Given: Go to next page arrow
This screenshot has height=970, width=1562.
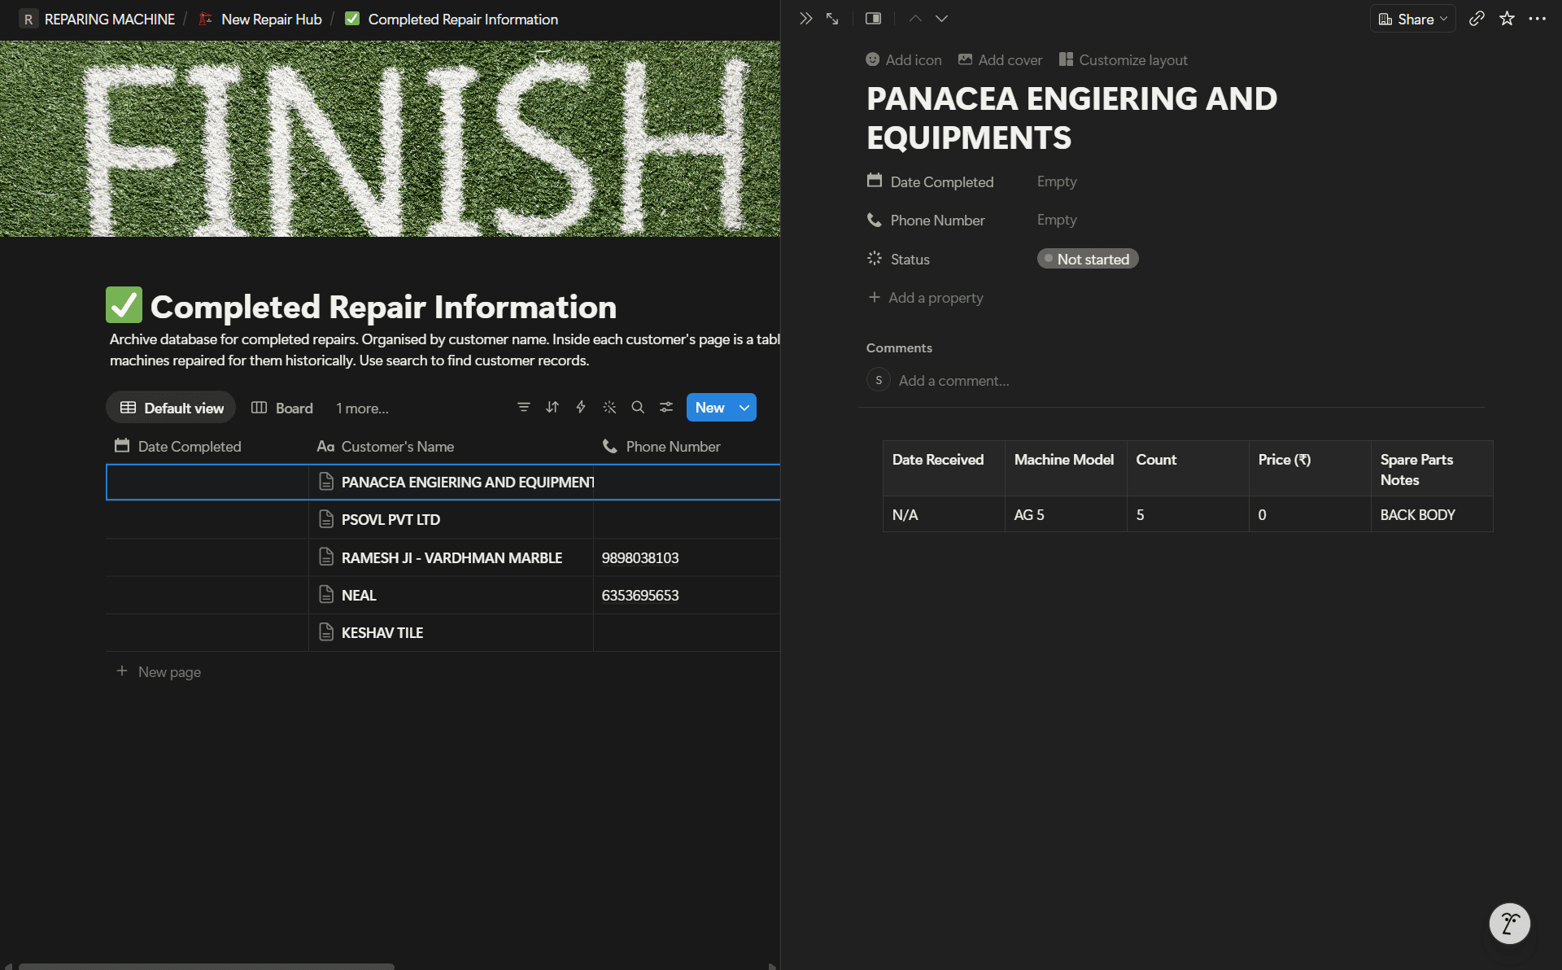Looking at the screenshot, I should coord(941,19).
